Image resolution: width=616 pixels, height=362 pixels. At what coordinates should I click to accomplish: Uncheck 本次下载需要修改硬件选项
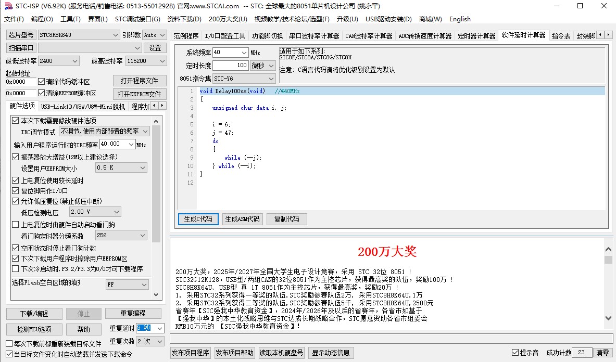point(15,120)
